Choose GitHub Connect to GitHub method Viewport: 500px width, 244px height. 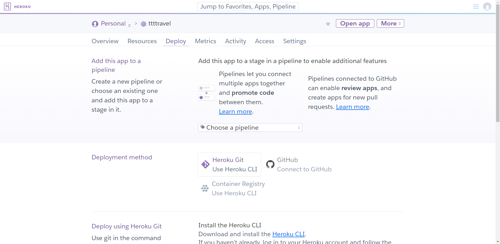click(299, 165)
